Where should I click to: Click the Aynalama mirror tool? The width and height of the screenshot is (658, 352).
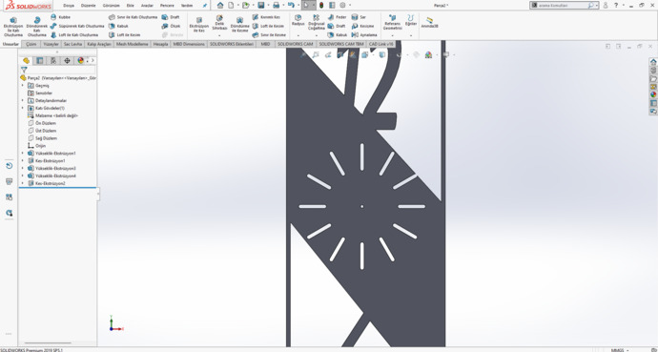point(364,35)
